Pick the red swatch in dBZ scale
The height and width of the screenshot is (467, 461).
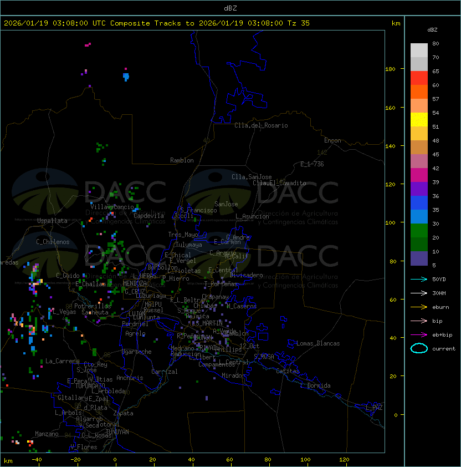419,78
